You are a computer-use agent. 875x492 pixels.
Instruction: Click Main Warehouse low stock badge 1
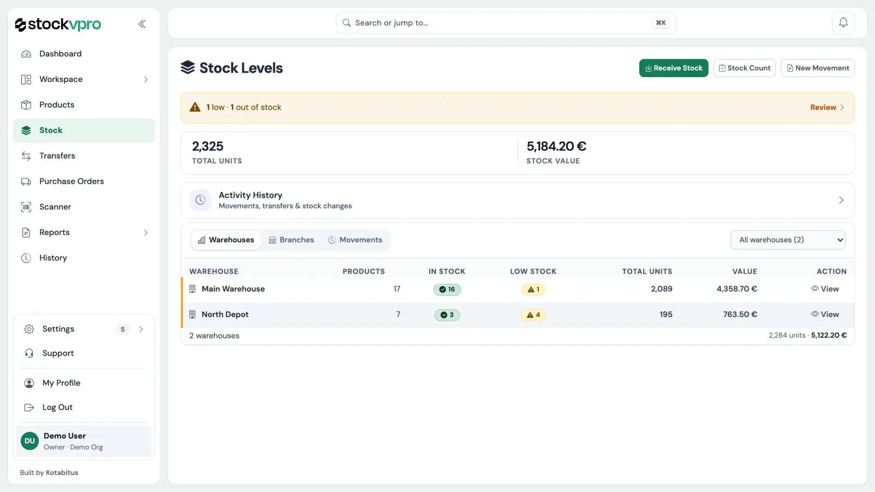pyautogui.click(x=533, y=290)
